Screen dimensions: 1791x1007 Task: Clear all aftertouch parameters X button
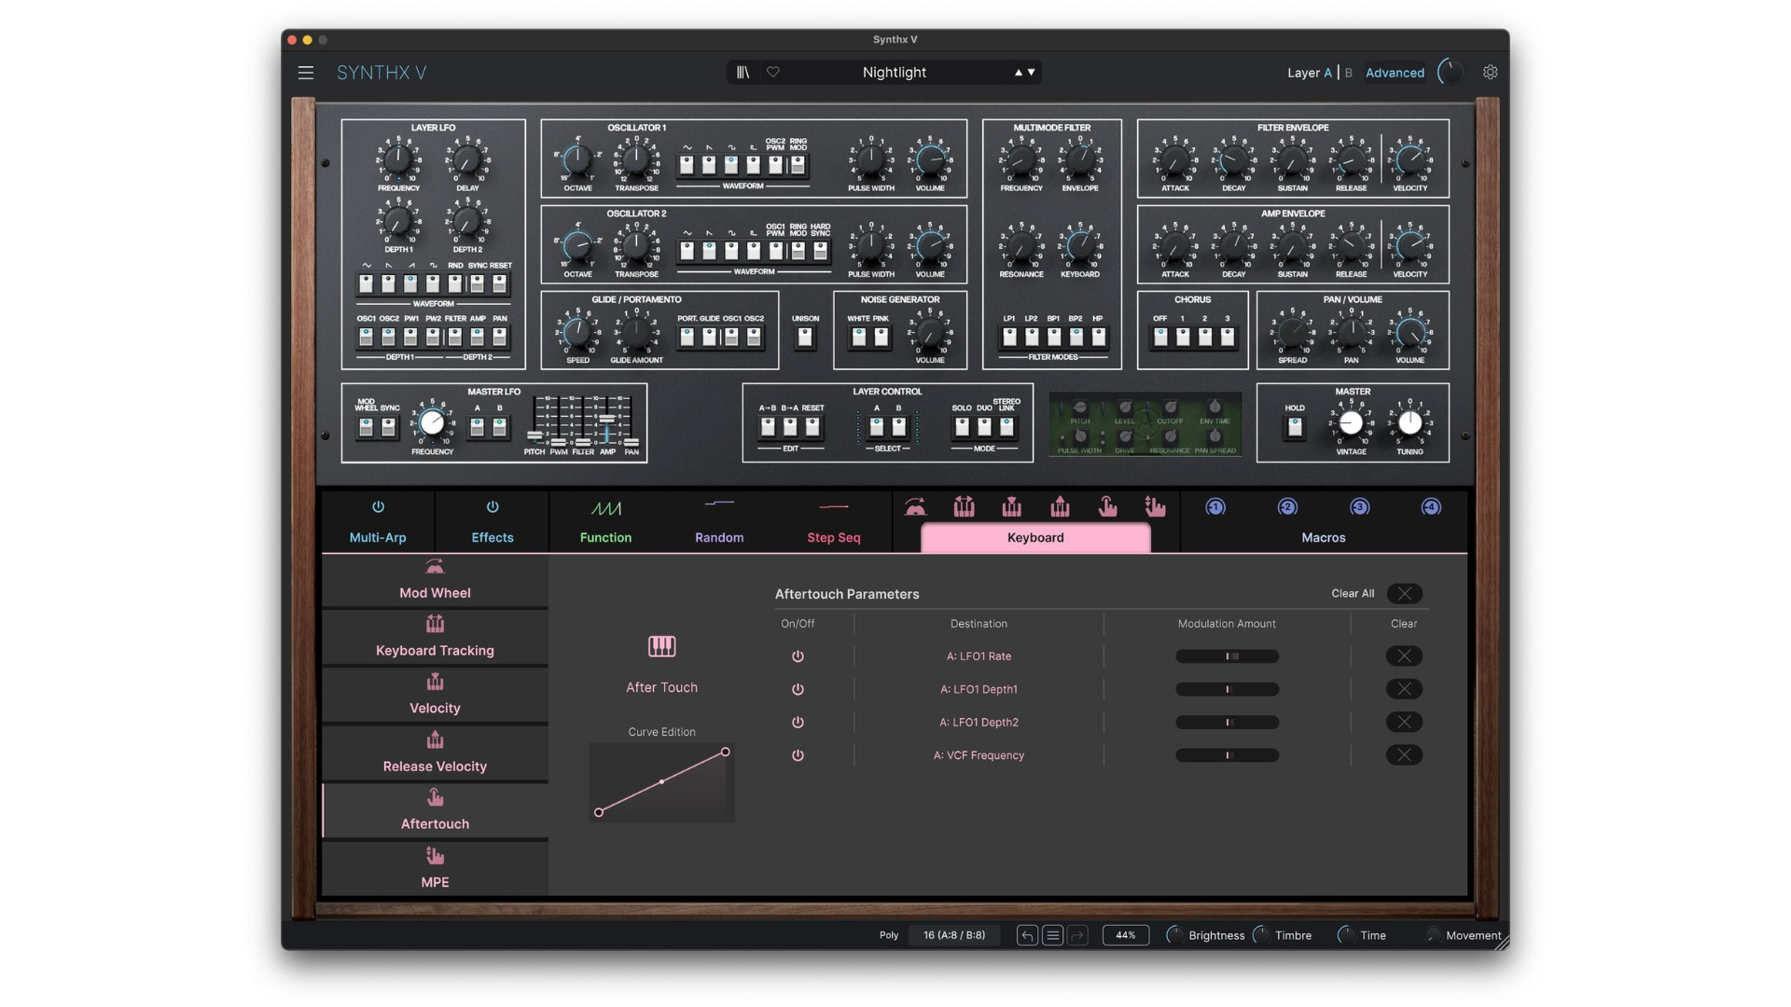1404,594
